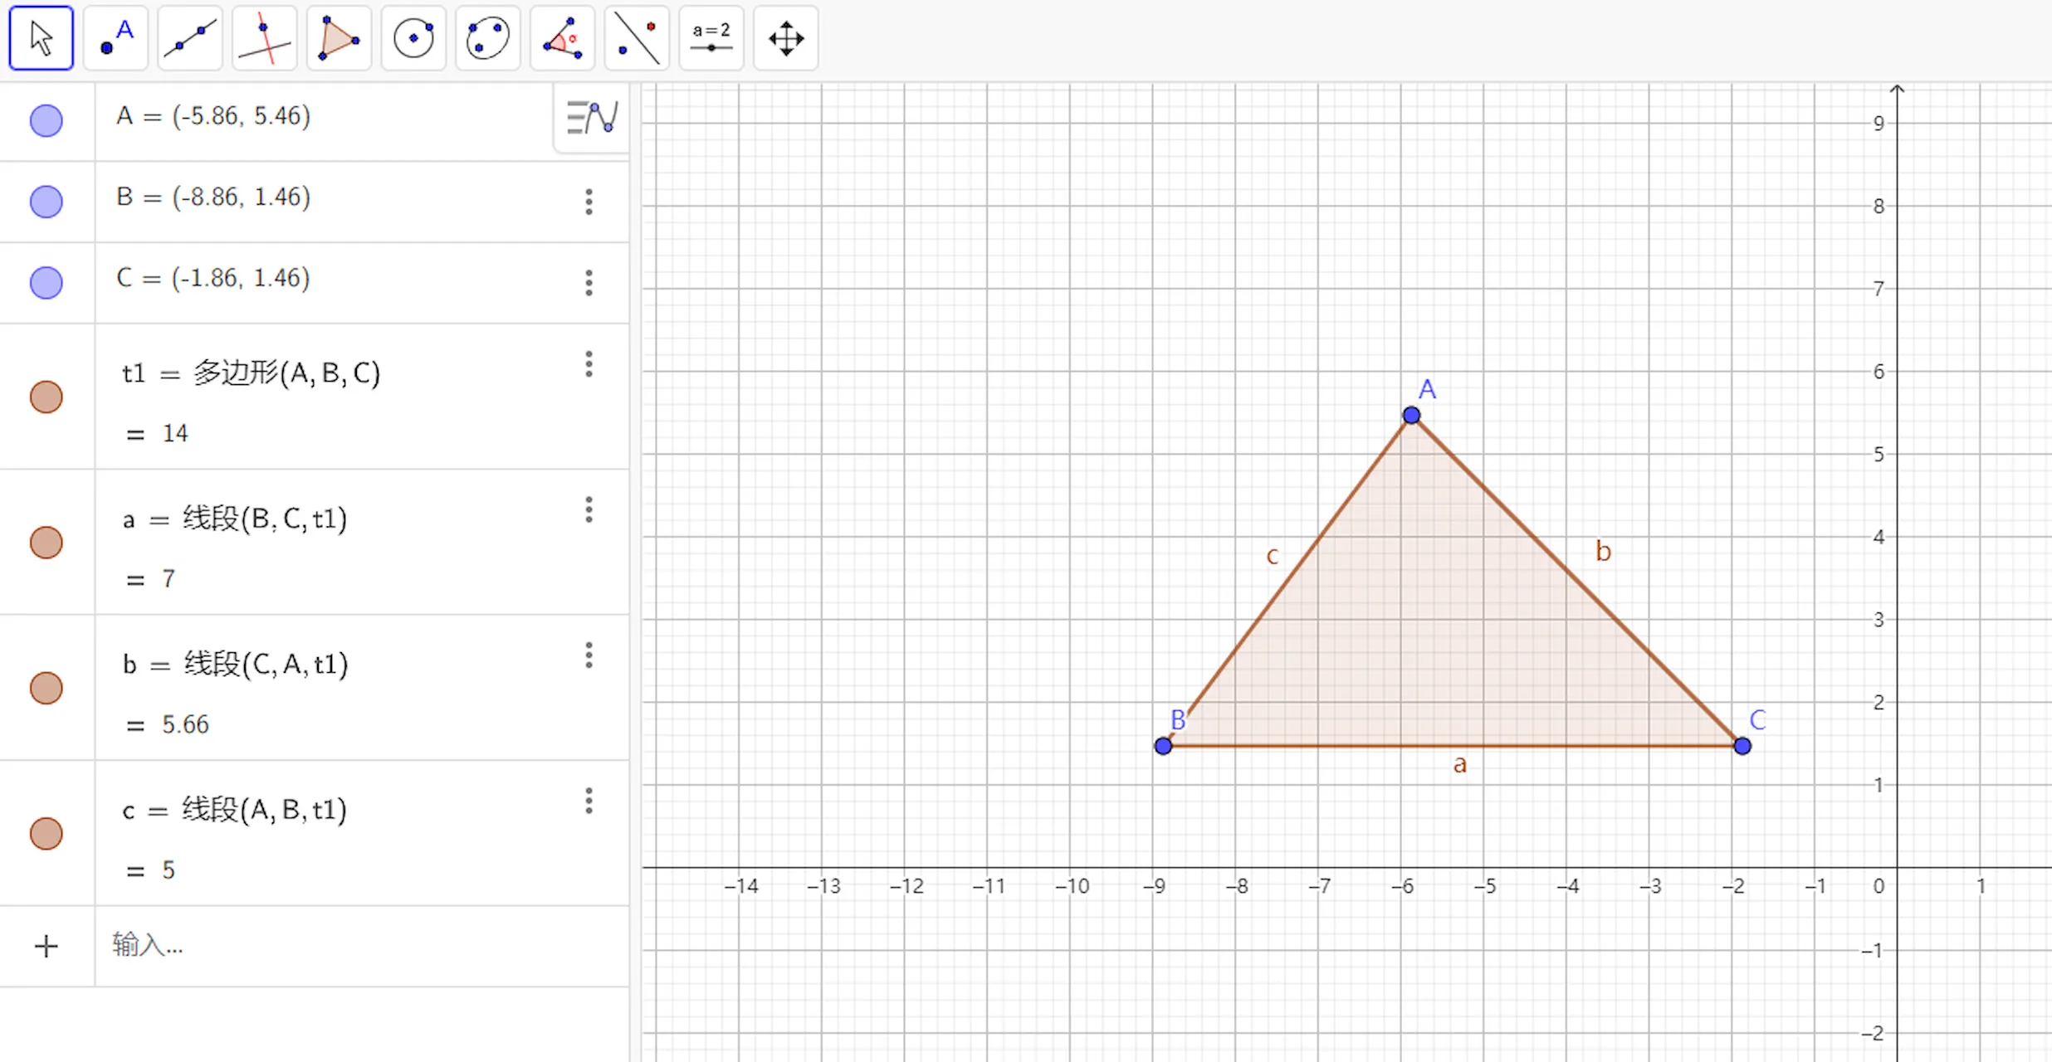This screenshot has height=1062, width=2052.
Task: Select the Perpendicular Line tool
Action: tap(264, 38)
